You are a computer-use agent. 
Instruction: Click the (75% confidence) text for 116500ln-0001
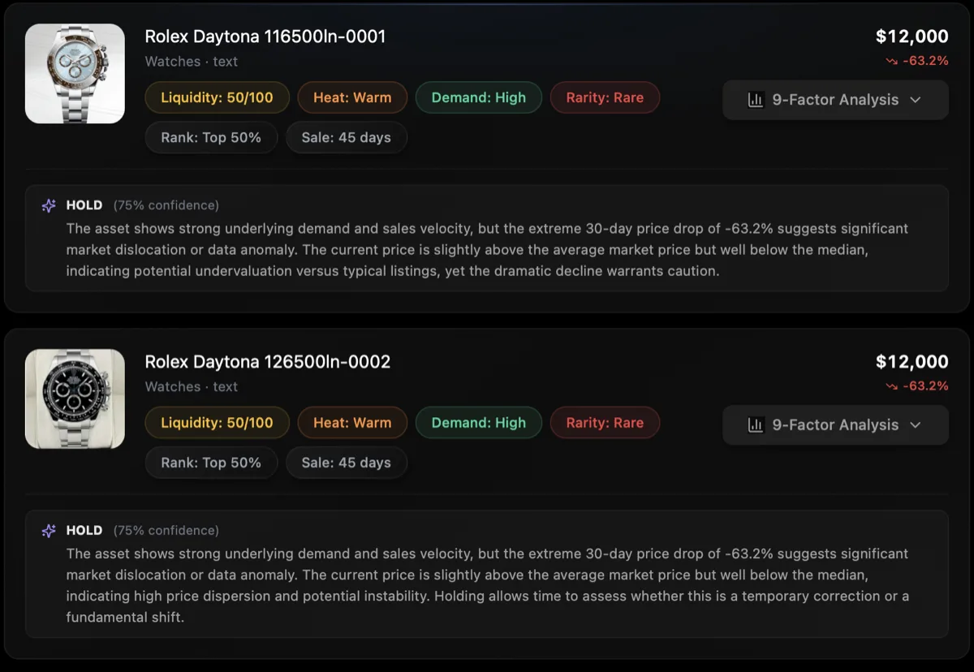coord(166,205)
